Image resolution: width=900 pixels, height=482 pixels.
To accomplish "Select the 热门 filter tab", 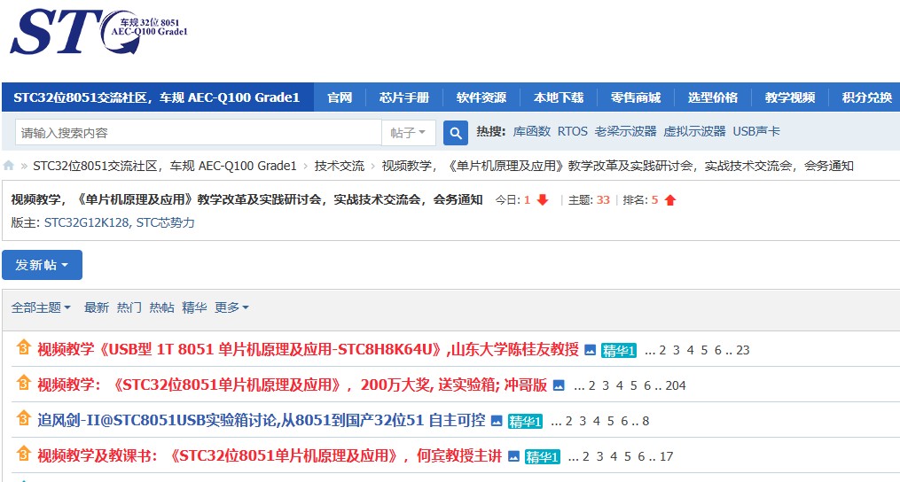I will [129, 307].
